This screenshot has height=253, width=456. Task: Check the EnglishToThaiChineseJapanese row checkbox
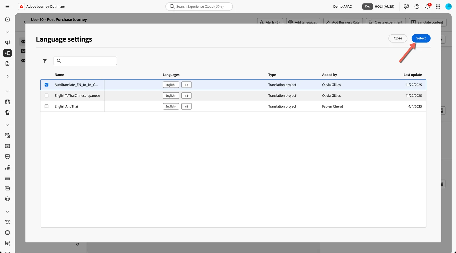coord(46,96)
